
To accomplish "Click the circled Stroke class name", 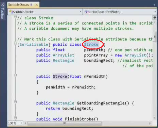I will (x=91, y=44).
